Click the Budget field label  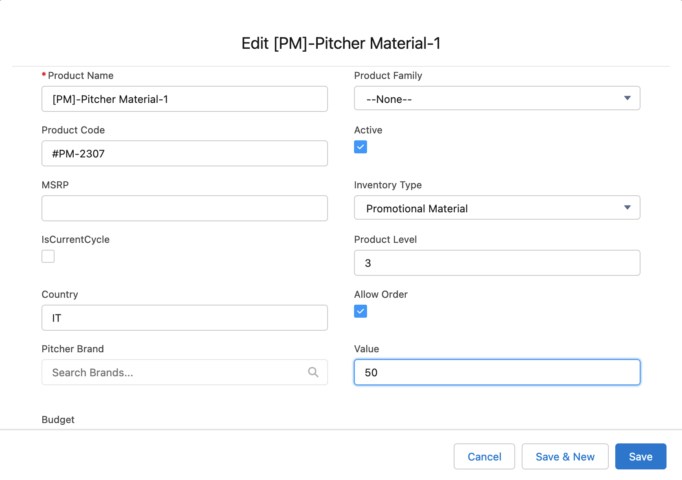58,419
